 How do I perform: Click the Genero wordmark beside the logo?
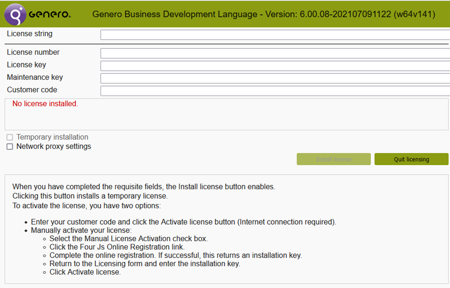click(50, 14)
